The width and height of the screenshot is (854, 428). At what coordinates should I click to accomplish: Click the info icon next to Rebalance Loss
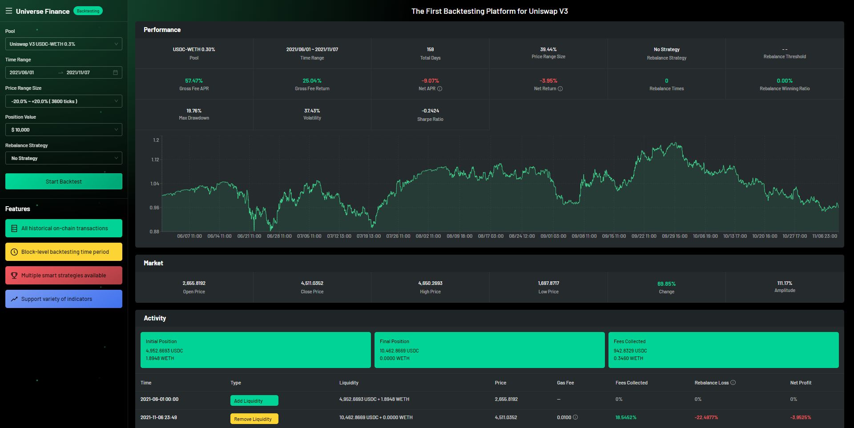point(733,382)
